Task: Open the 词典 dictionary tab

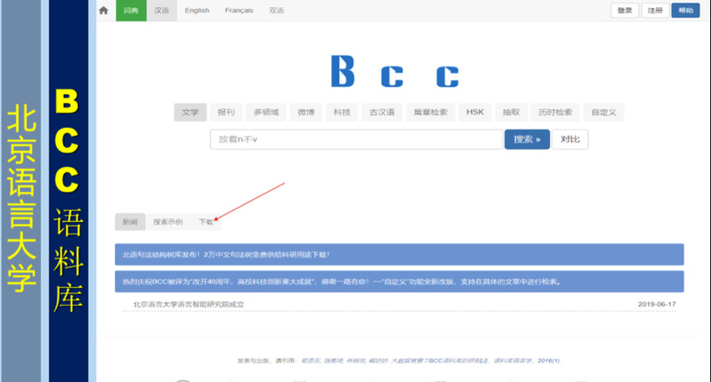Action: 131,11
